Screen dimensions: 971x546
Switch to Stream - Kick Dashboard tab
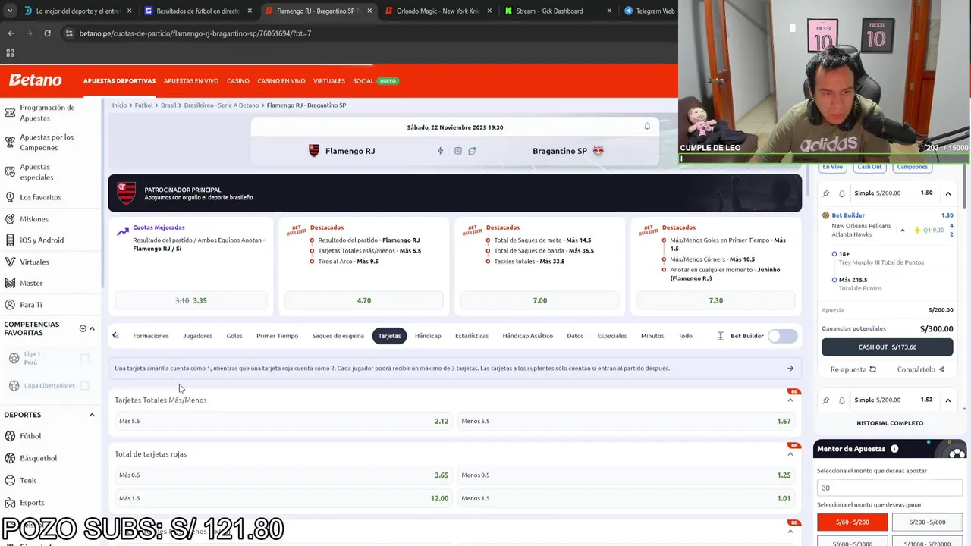click(x=559, y=11)
